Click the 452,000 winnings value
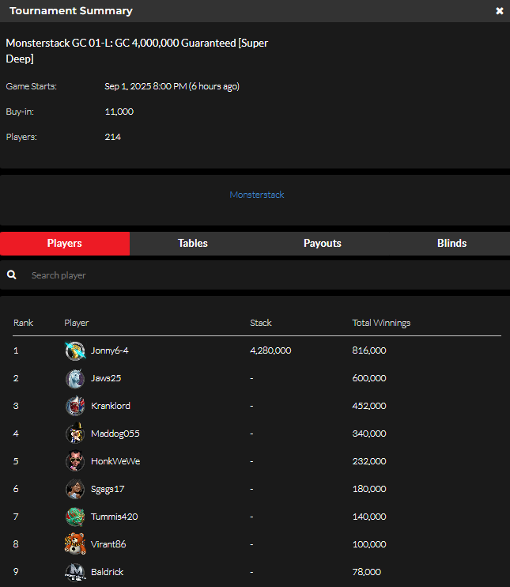510x587 pixels. [369, 406]
